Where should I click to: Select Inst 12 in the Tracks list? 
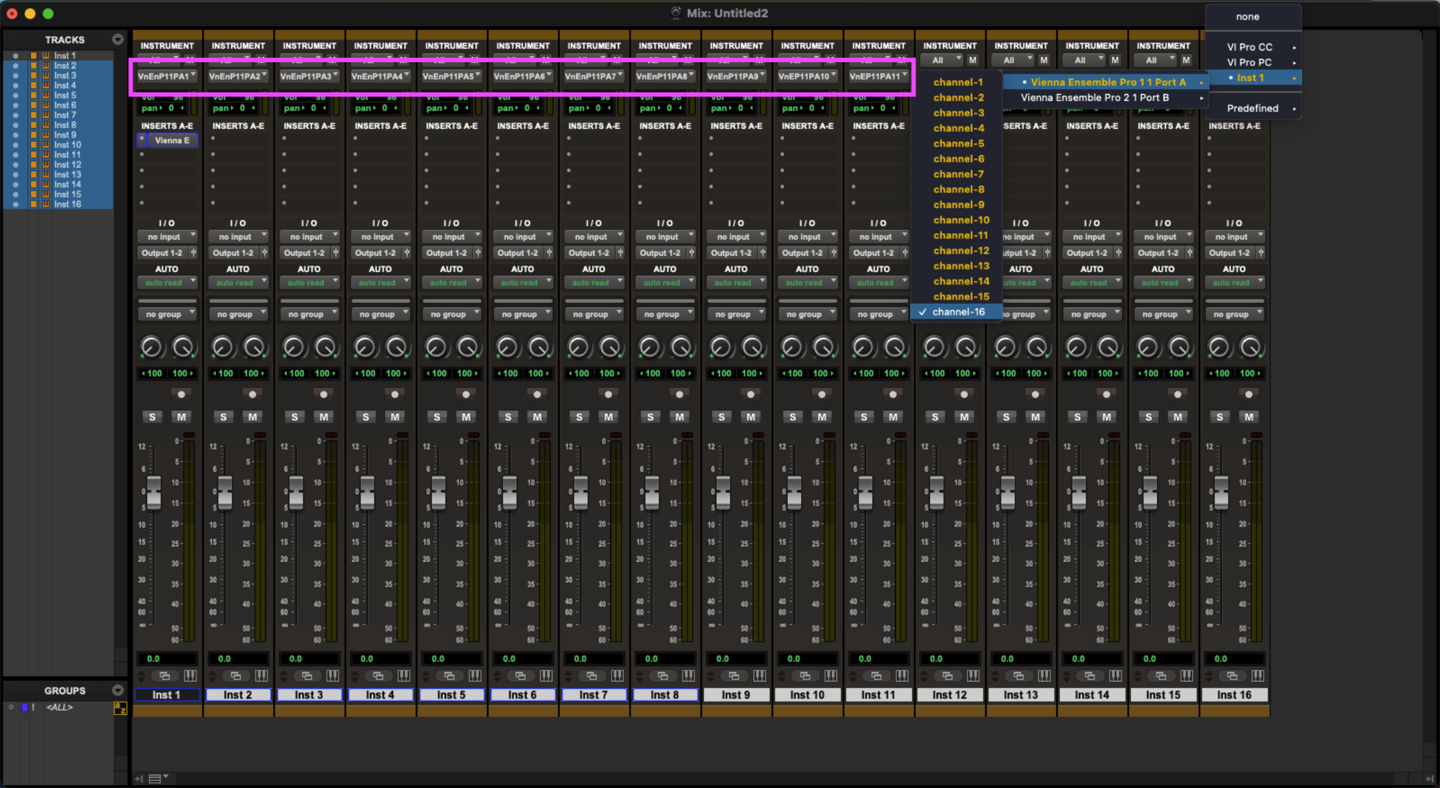(x=67, y=164)
